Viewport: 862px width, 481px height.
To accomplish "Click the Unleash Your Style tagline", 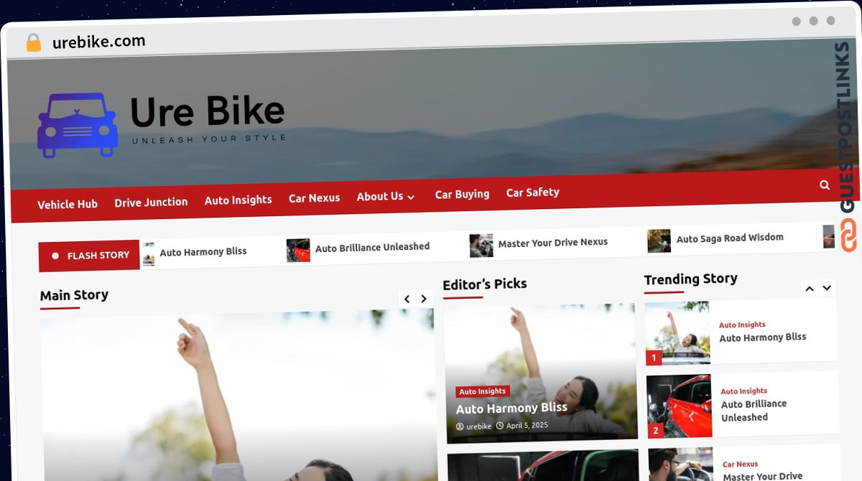I will 208,139.
